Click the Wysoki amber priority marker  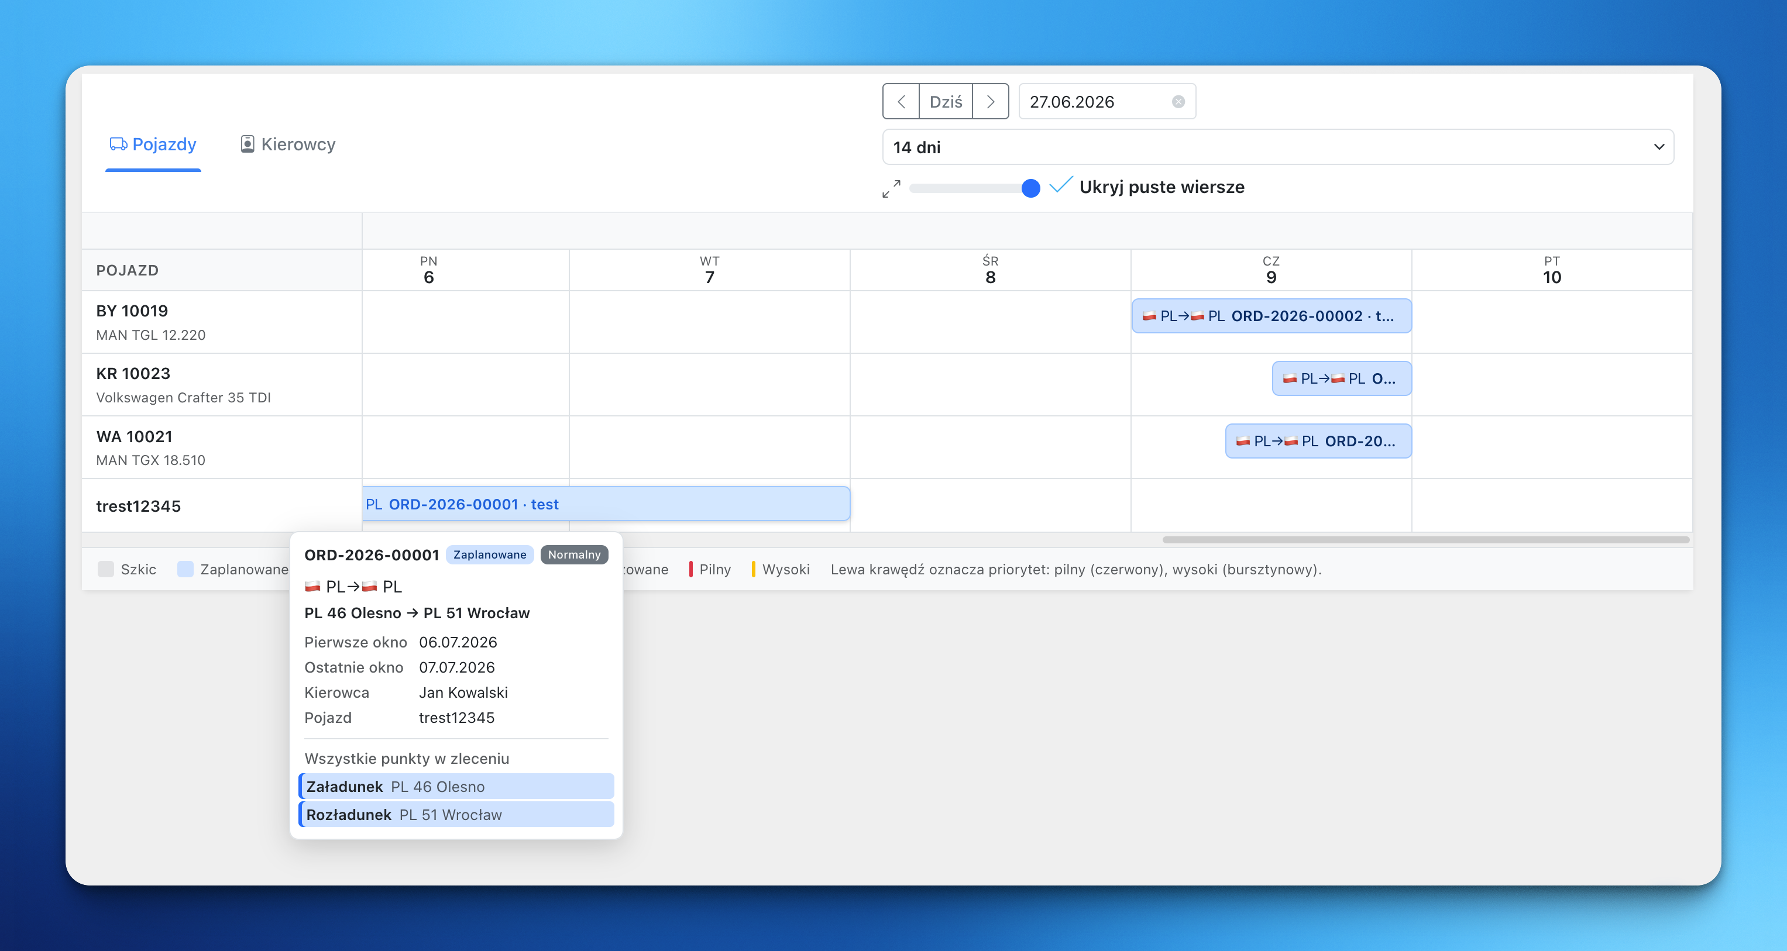pyautogui.click(x=754, y=569)
